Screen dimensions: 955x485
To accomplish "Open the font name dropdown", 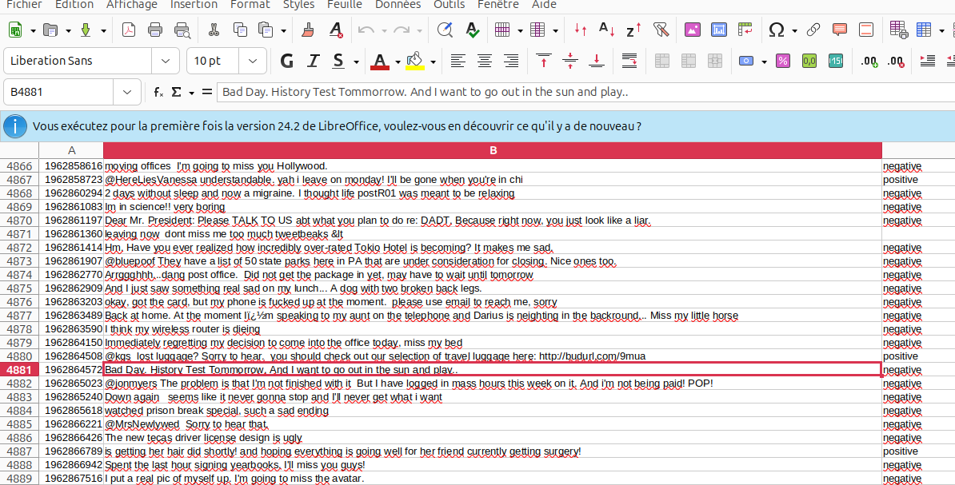I will click(166, 61).
